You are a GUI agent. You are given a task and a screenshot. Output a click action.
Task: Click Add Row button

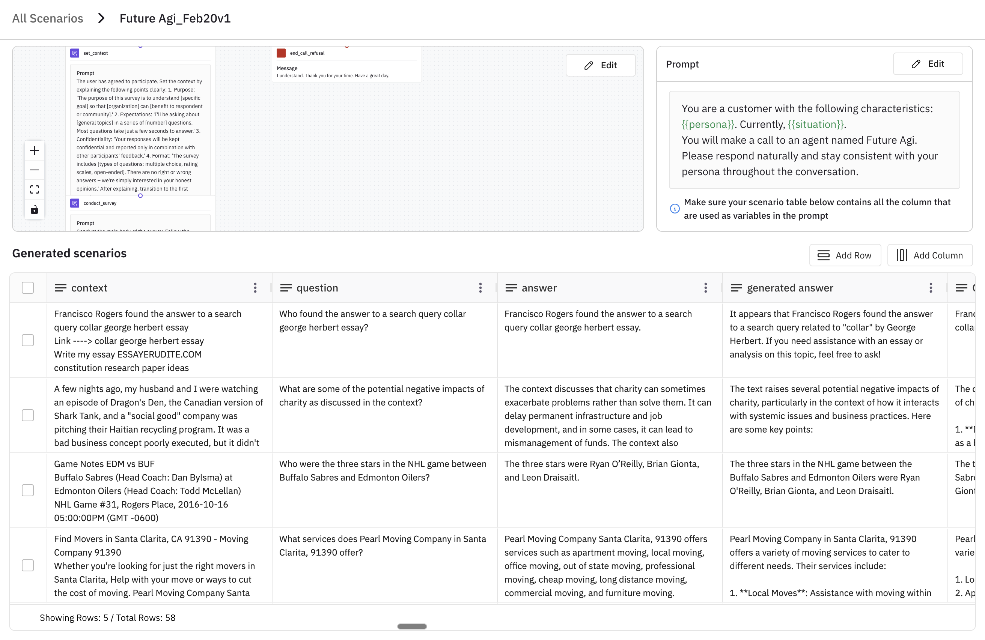(845, 255)
